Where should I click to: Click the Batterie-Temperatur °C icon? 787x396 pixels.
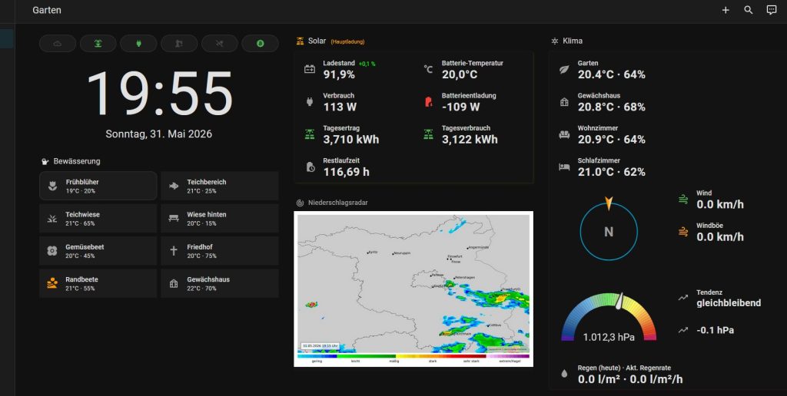(428, 69)
